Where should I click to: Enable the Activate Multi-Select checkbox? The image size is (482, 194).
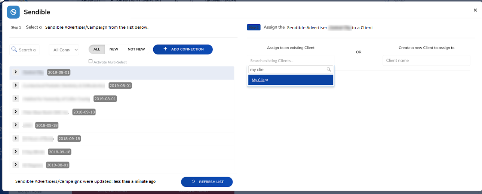90,61
